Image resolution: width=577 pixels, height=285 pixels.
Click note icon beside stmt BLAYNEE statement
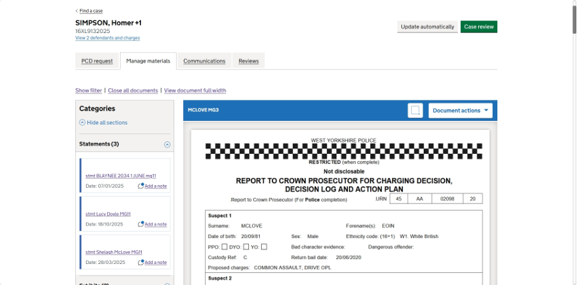click(x=140, y=186)
